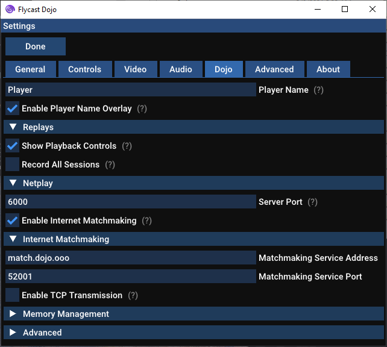Open the Advanced settings tab
This screenshot has height=347, width=387.
274,69
